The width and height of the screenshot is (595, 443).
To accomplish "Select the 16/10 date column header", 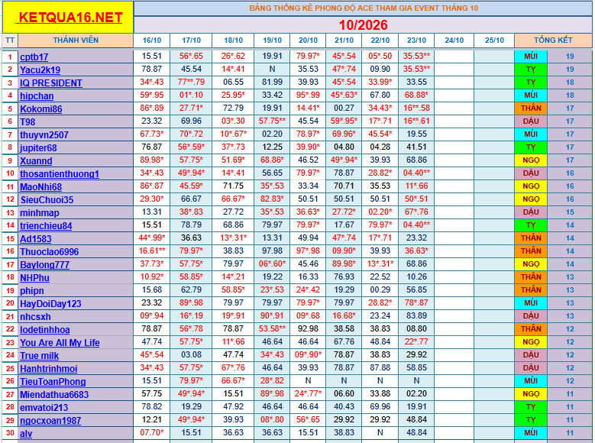I will coord(152,40).
